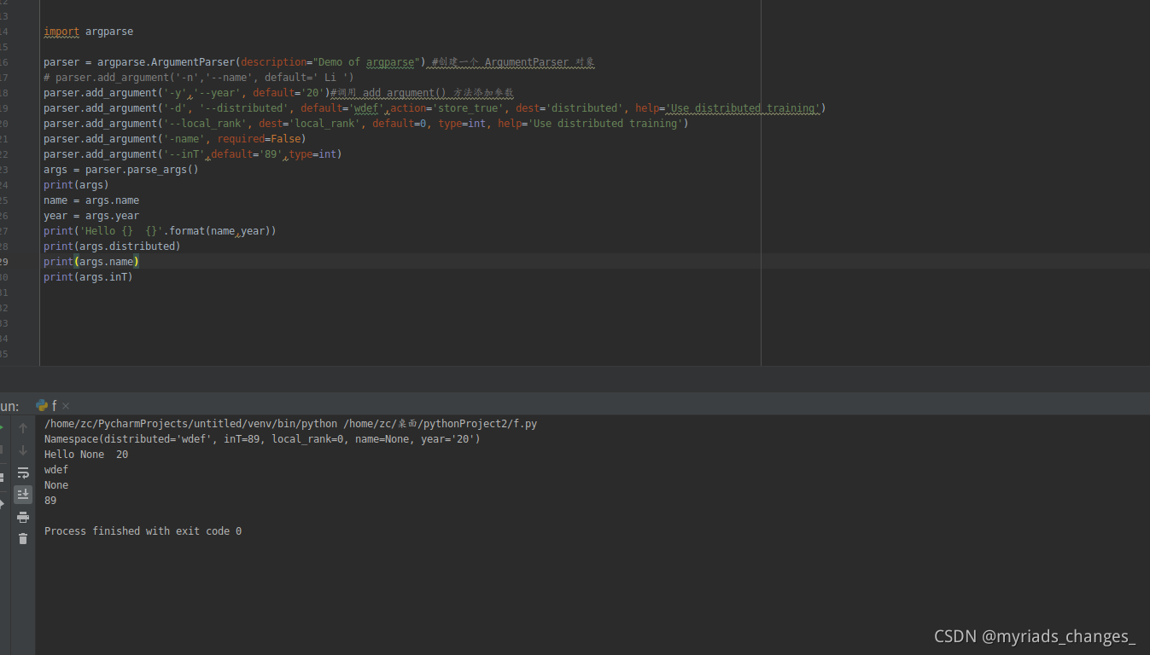Close the 'f' run tab
The height and width of the screenshot is (655, 1150).
(66, 406)
